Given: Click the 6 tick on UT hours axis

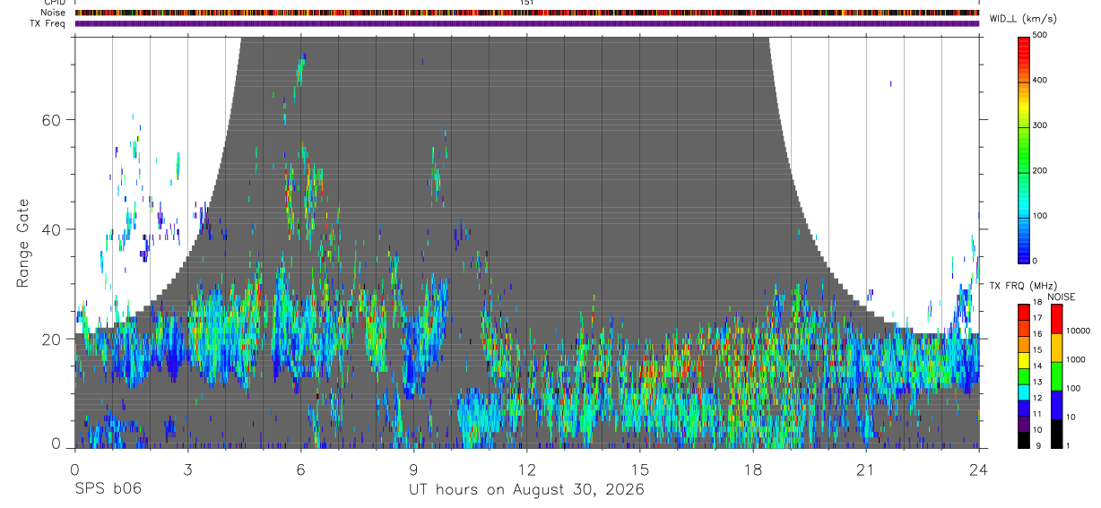Looking at the screenshot, I should coord(300,469).
